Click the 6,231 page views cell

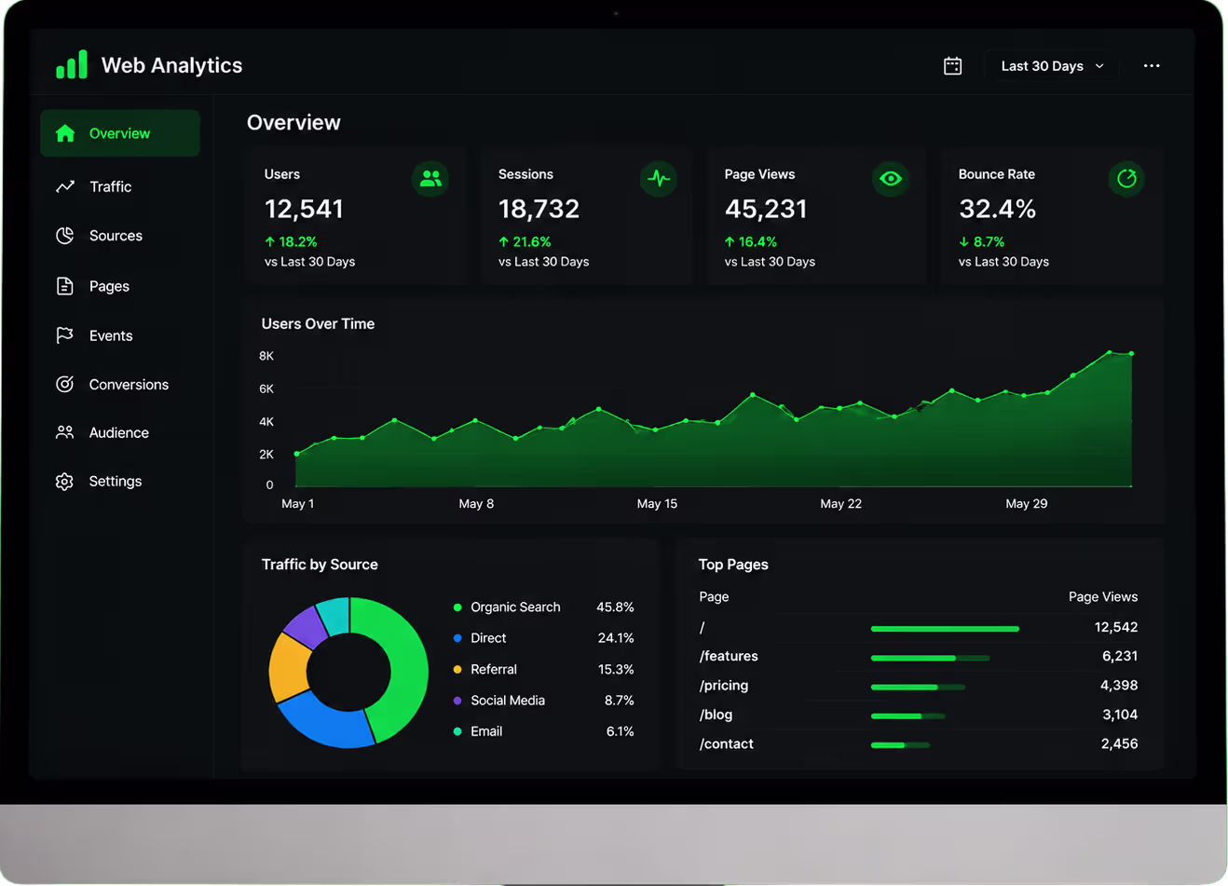tap(1120, 656)
